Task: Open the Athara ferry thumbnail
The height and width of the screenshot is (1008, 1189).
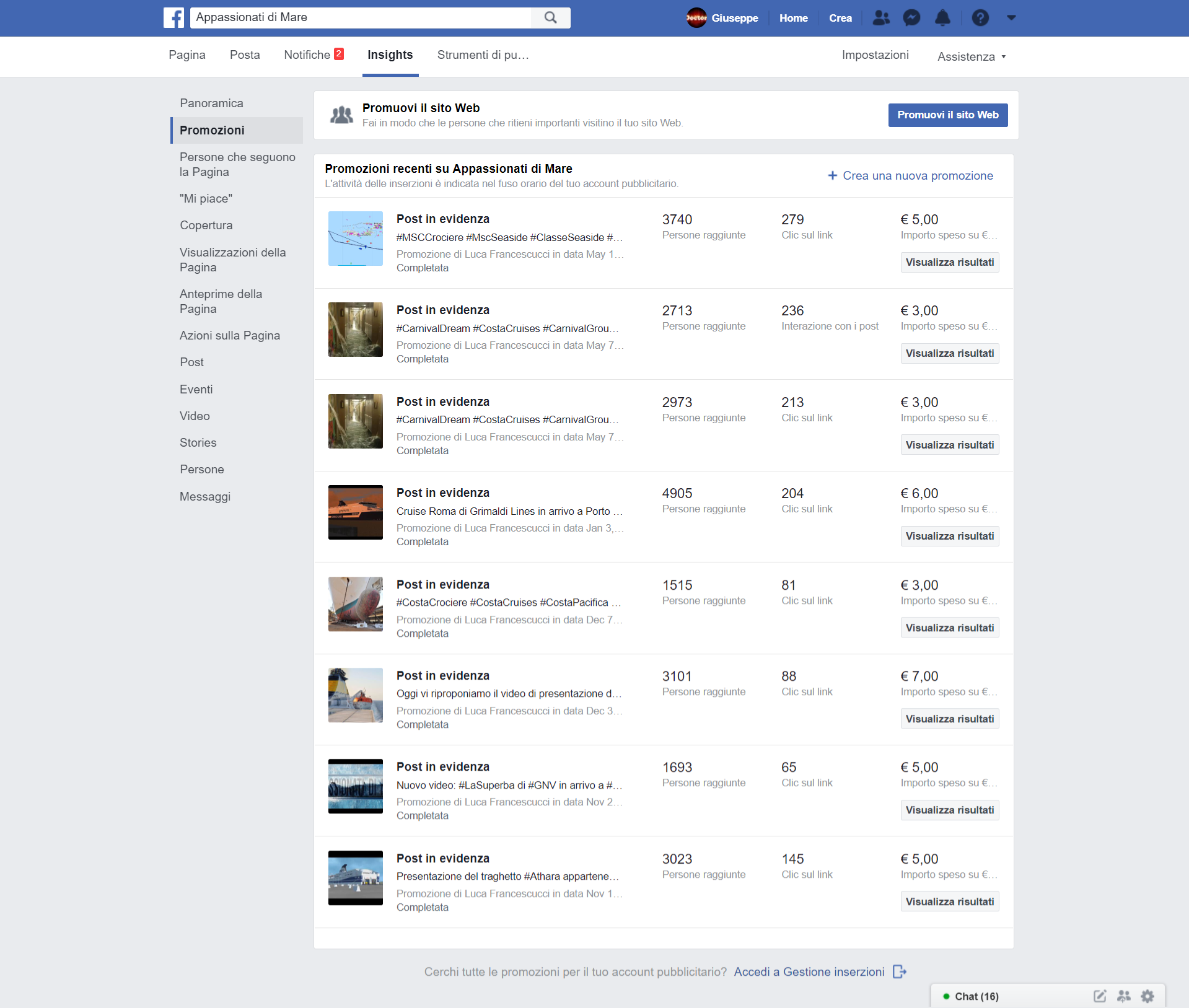Action: coord(355,878)
